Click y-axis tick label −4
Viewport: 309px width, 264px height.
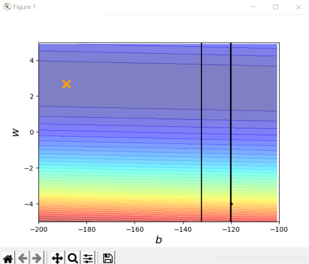(29, 204)
